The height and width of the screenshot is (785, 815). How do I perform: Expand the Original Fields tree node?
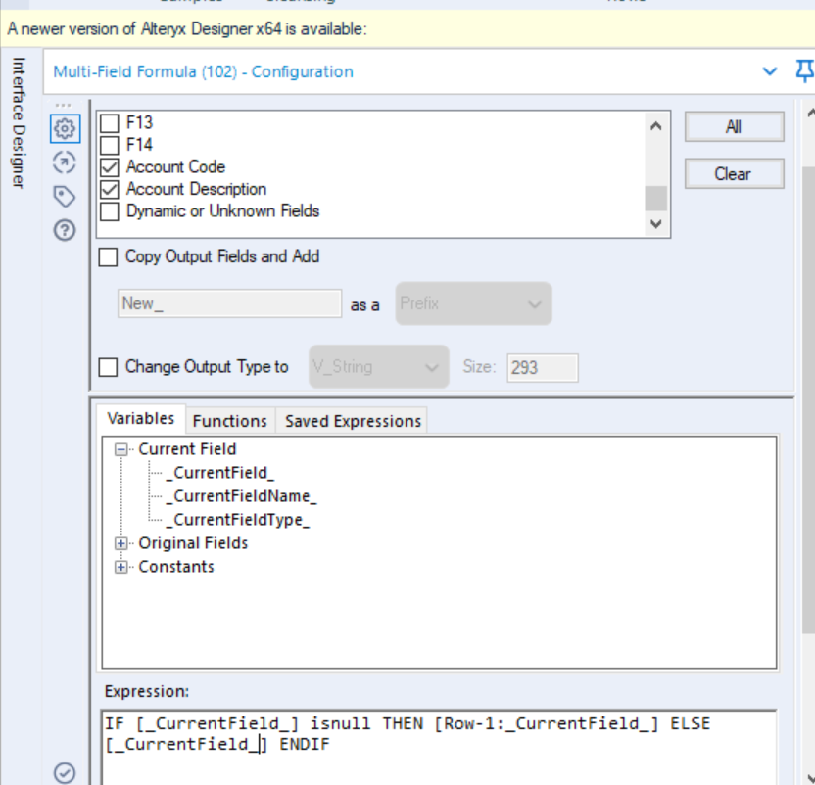point(120,543)
